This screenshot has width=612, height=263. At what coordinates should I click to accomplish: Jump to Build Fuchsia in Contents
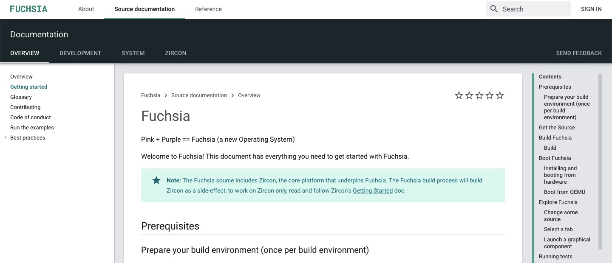point(555,138)
